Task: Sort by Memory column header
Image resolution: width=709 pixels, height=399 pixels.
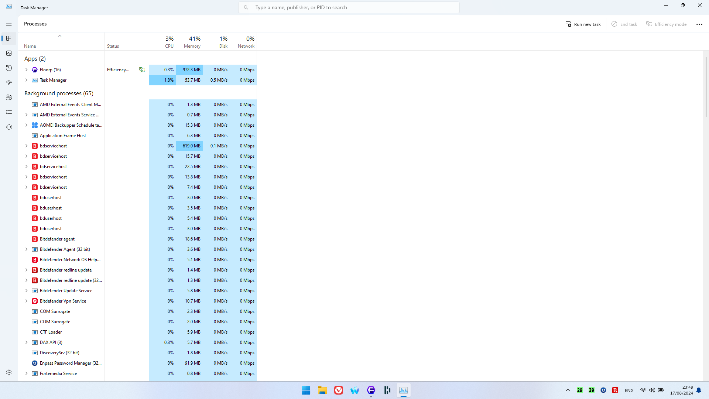Action: pos(189,42)
